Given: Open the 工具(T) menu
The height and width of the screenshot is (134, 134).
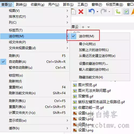Looking at the screenshot, I should [x=83, y=5].
